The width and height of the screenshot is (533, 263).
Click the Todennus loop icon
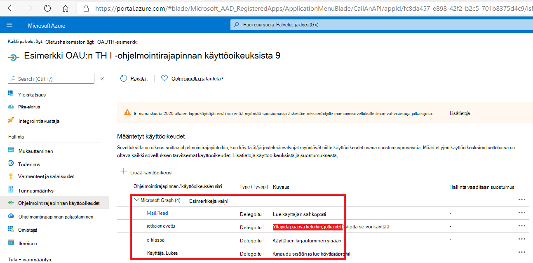[x=11, y=164]
